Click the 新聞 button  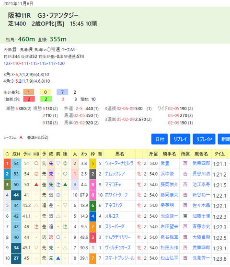click(224, 139)
